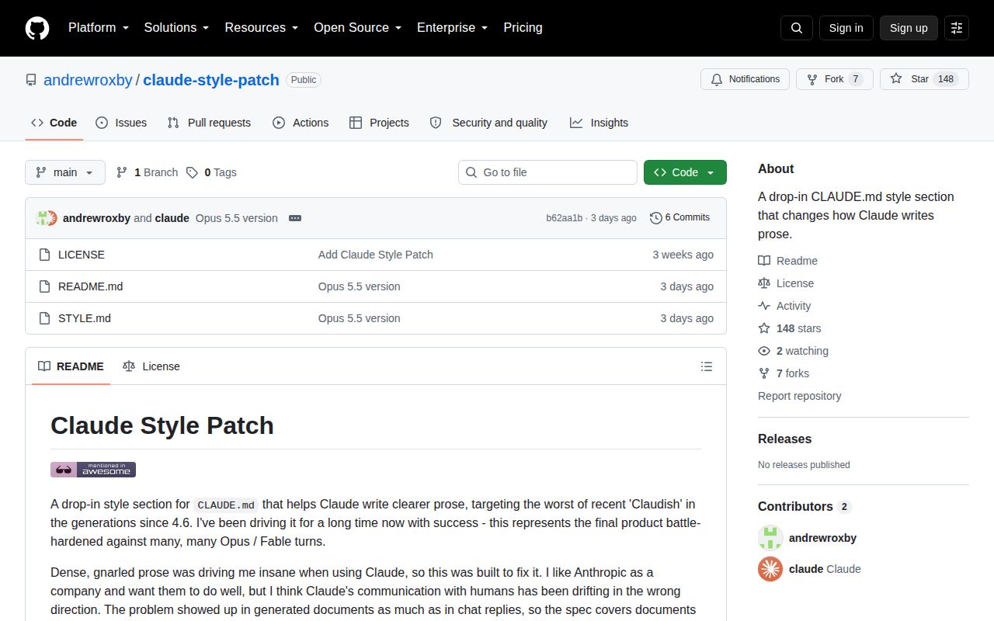
Task: Switch to the Security and quality tab
Action: (488, 123)
